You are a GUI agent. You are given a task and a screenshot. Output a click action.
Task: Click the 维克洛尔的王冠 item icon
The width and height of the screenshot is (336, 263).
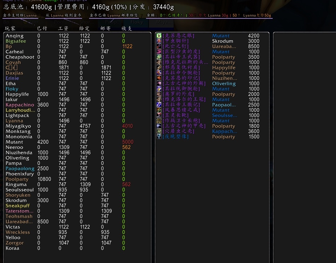pos(159,99)
